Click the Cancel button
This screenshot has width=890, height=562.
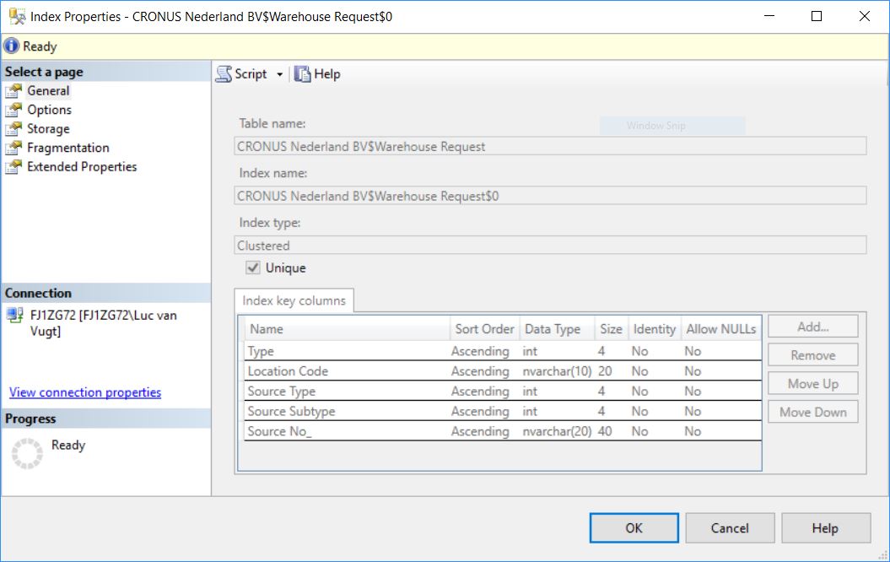(730, 528)
